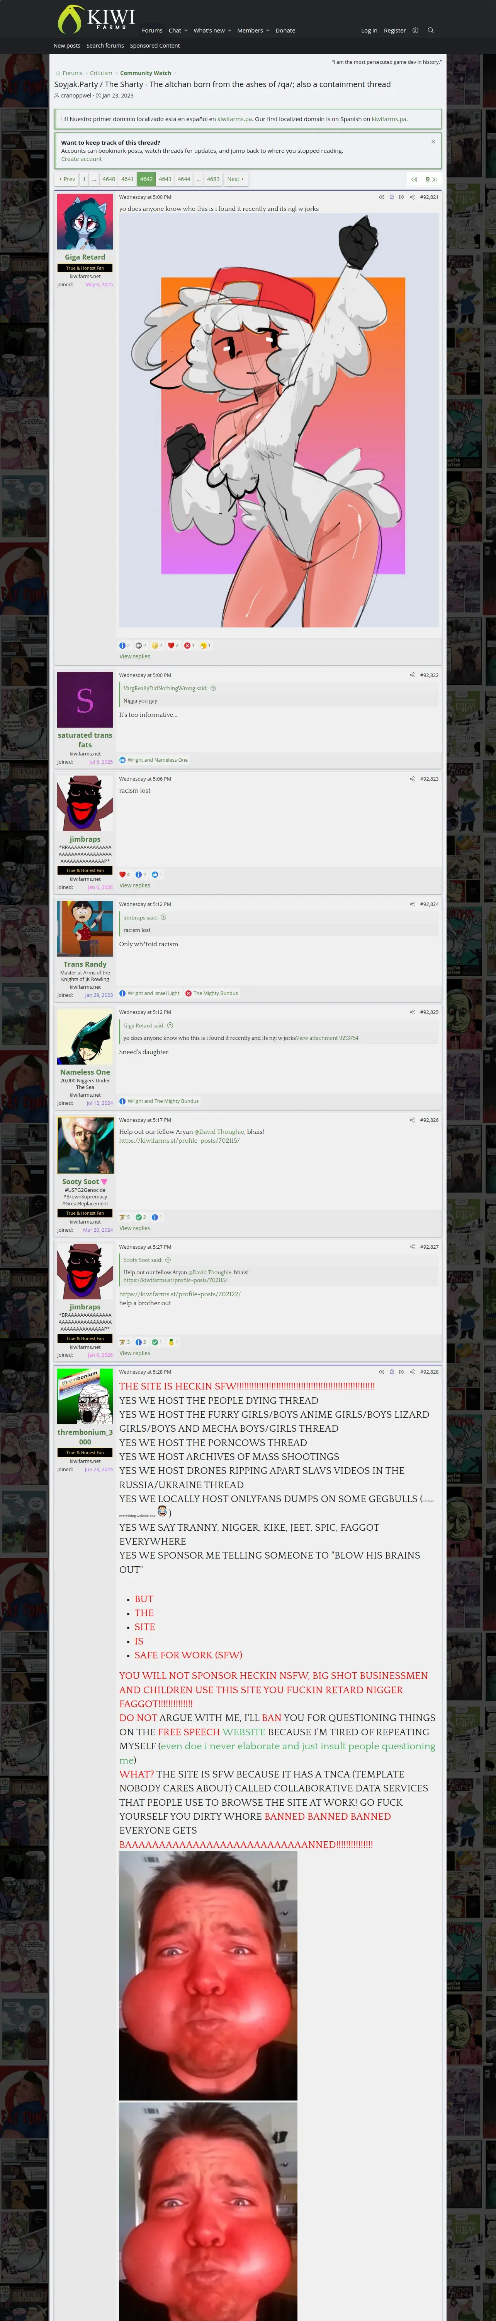Open the search magnifier icon in header
This screenshot has height=2321, width=496.
[x=430, y=31]
